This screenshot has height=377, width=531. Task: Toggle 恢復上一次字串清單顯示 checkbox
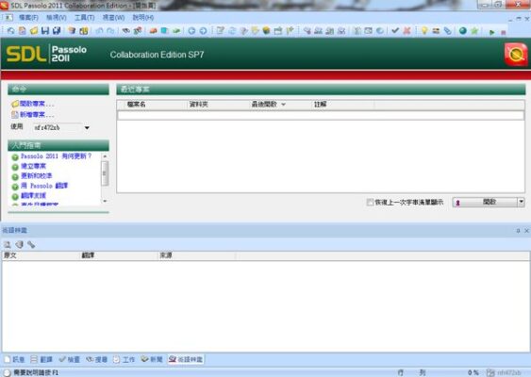370,202
